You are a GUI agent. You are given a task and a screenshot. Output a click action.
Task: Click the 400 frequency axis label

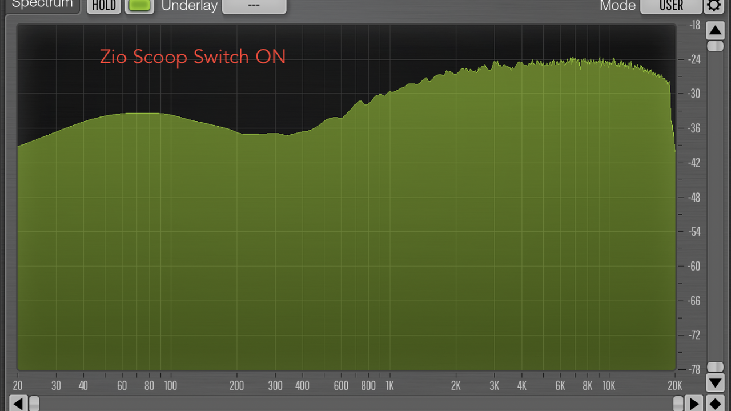pos(302,386)
